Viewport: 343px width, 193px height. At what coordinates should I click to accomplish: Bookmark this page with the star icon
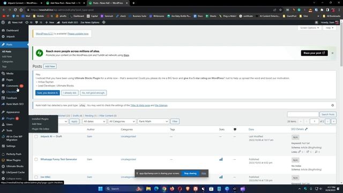coord(280,10)
